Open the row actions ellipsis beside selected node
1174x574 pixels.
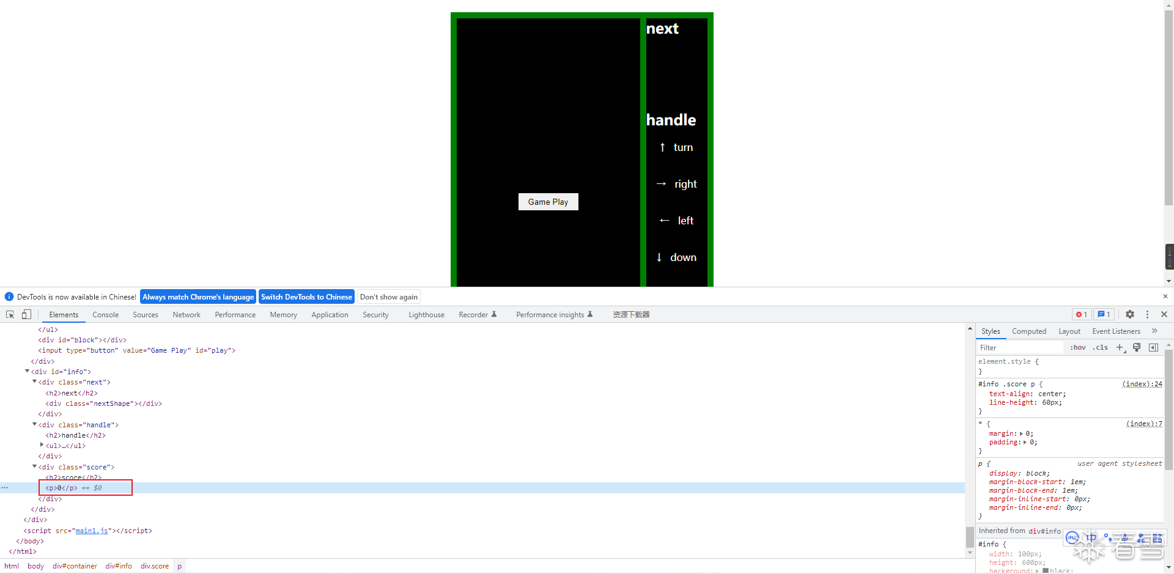tap(5, 488)
